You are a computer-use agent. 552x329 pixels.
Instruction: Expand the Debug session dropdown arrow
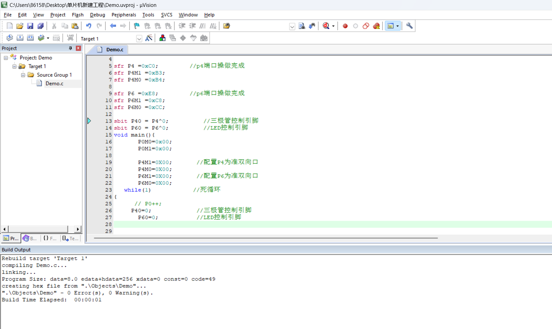[333, 26]
